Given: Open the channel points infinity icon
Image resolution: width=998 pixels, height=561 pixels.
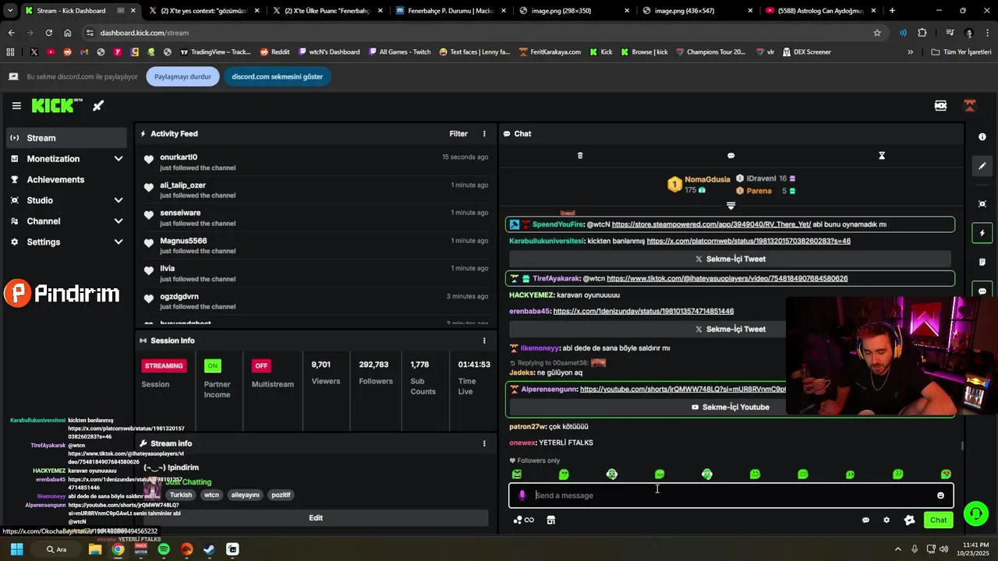Looking at the screenshot, I should (524, 520).
